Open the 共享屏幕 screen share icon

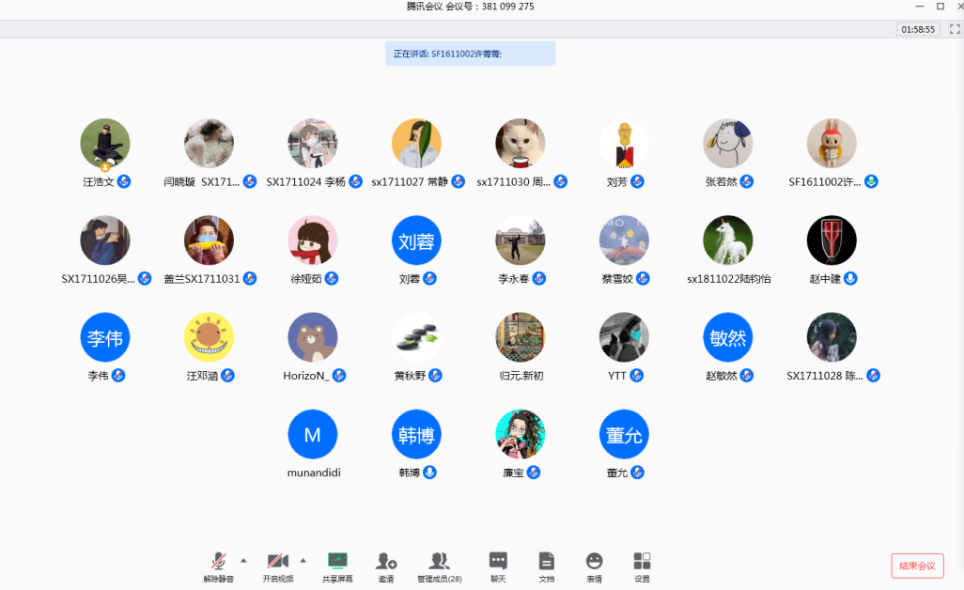click(x=337, y=562)
